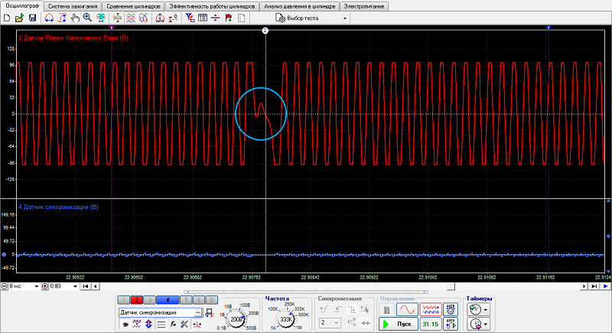Image resolution: width=612 pixels, height=333 pixels.
Task: Open channel settings wrench icon
Action: [x=184, y=324]
